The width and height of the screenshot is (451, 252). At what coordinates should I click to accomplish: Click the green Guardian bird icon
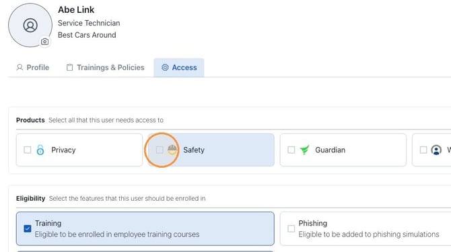click(304, 150)
